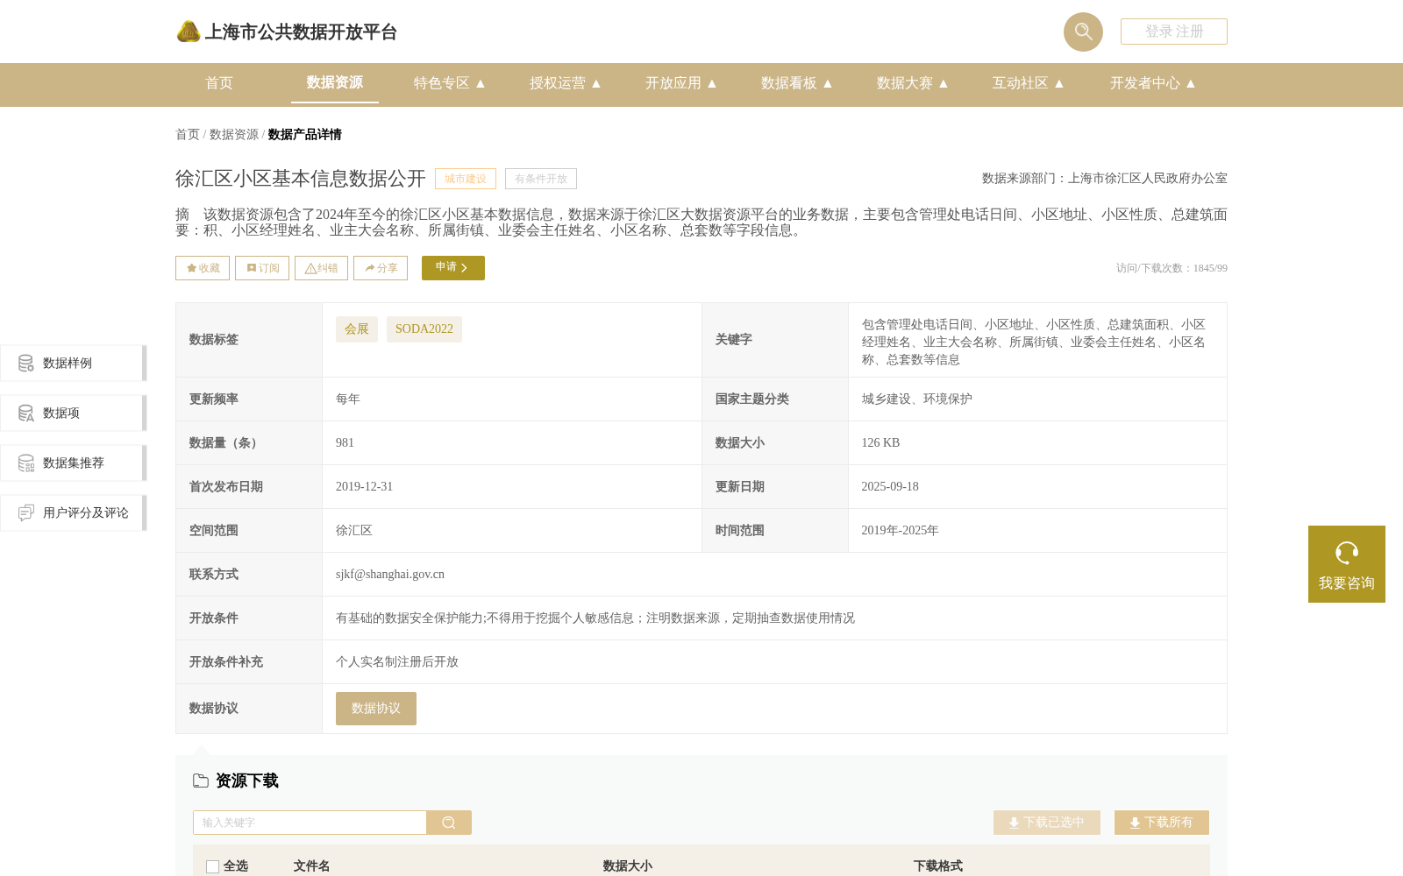The image size is (1403, 876).
Task: Expand the 开放应用 menu
Action: pos(681,83)
